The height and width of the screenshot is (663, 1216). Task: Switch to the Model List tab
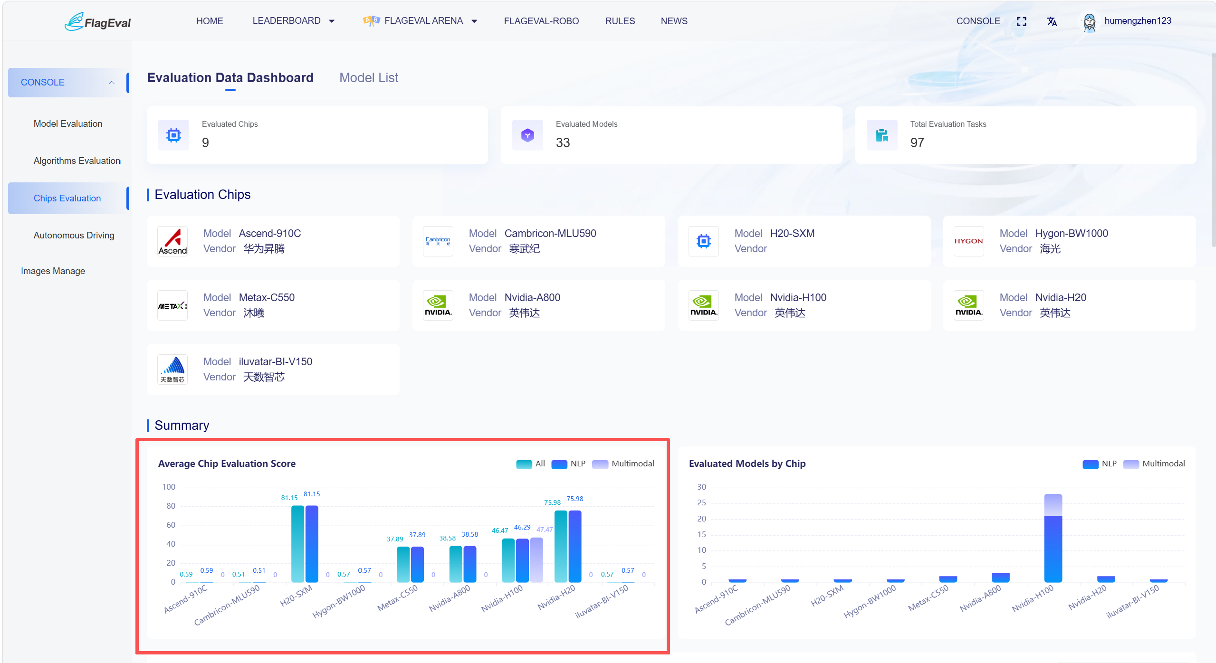coord(369,77)
